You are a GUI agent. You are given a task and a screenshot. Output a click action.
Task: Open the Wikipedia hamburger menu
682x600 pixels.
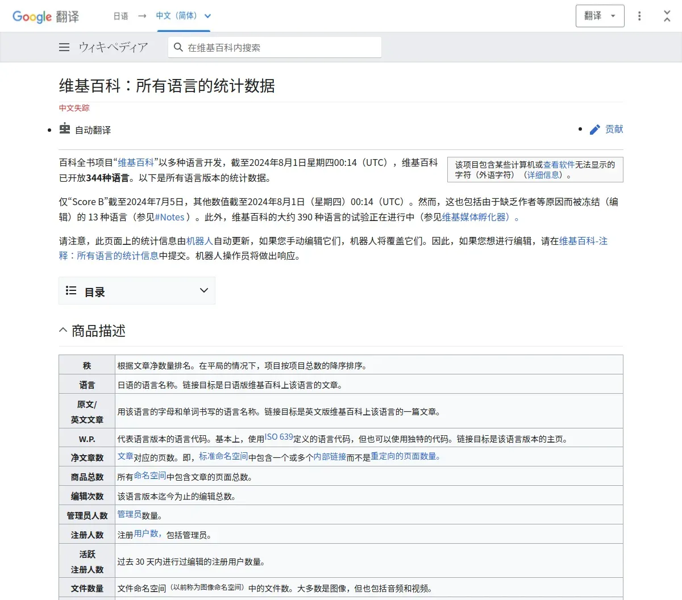coord(64,47)
